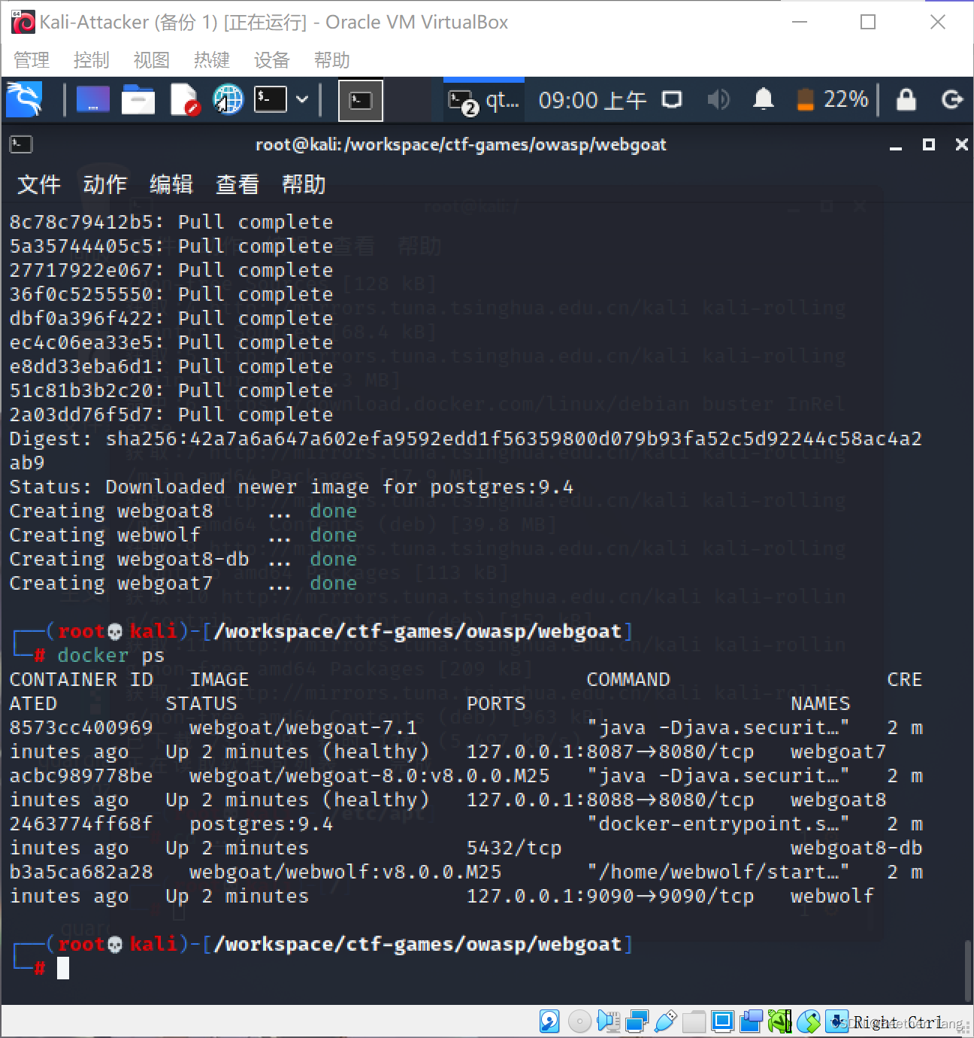Click the display settings tray icon
Viewport: 974px width, 1038px height.
pyautogui.click(x=672, y=99)
